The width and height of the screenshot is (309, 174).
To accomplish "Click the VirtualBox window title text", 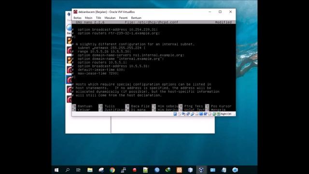I will click(x=107, y=12).
